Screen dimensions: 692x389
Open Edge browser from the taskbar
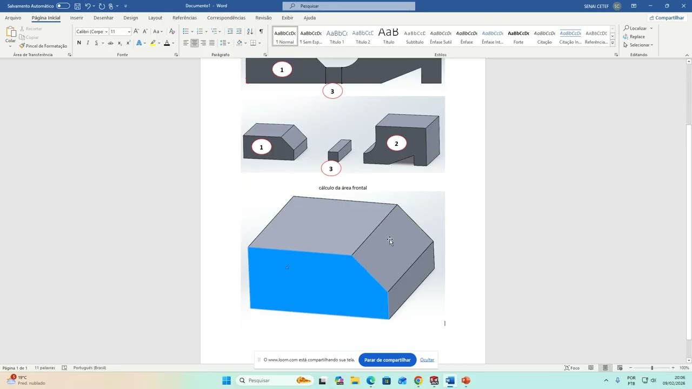(371, 380)
